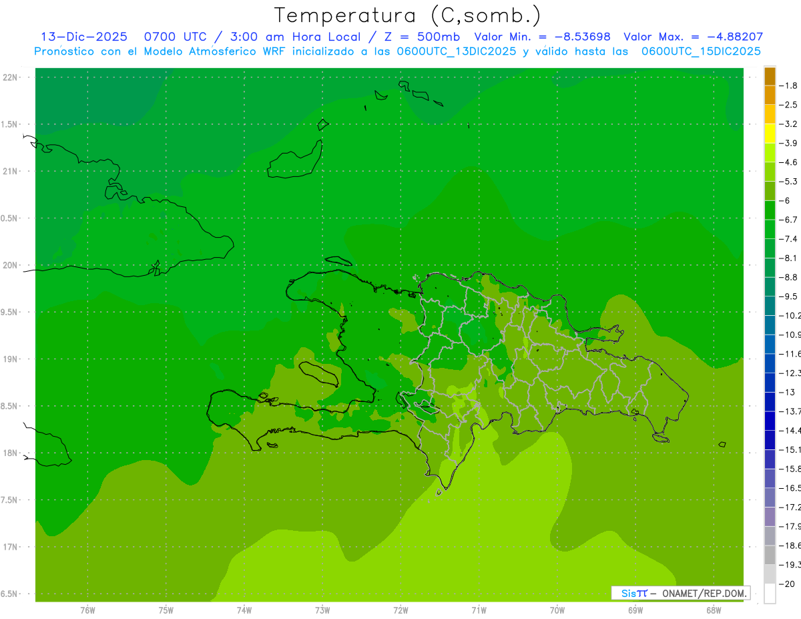Click the -1.8 legend value

point(788,85)
